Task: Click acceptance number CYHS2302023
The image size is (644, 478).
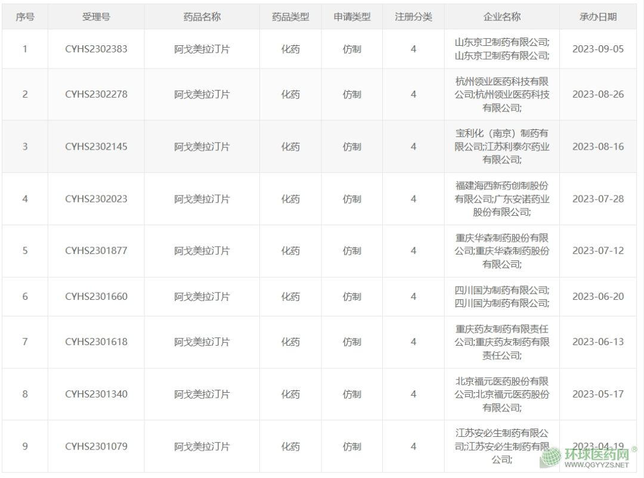Action: point(96,199)
